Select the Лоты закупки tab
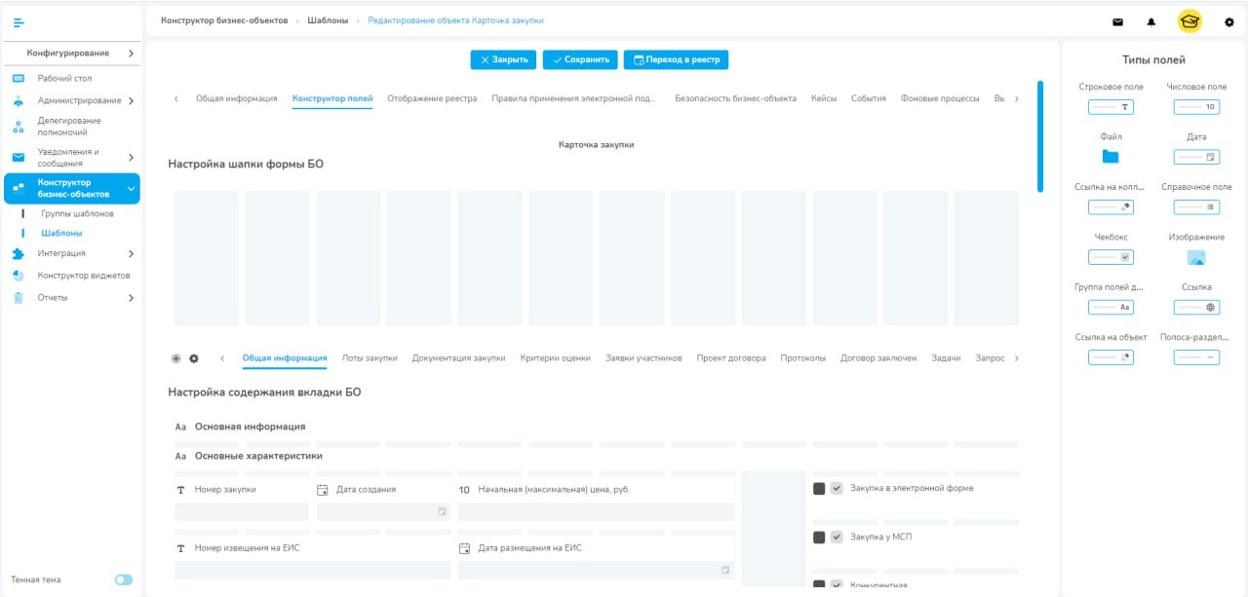The image size is (1248, 597). (x=370, y=358)
